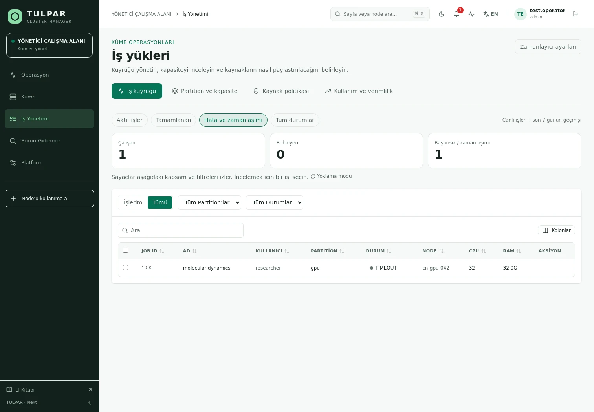This screenshot has width=594, height=412.
Task: Open notifications via the bell icon
Action: point(456,14)
